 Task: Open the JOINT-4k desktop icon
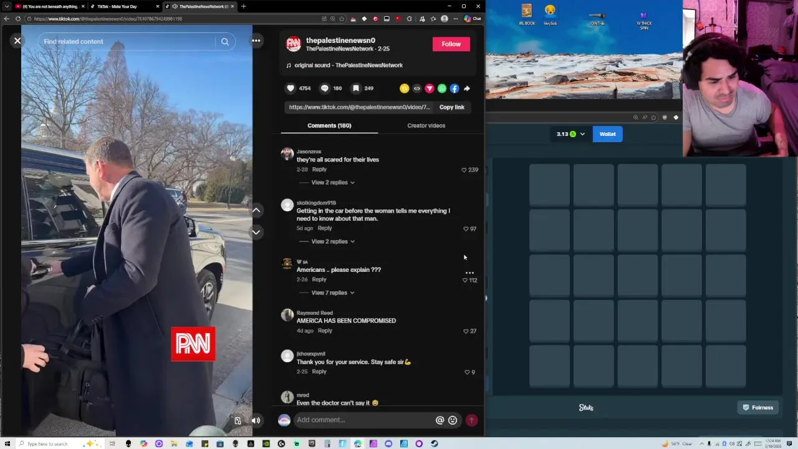597,19
